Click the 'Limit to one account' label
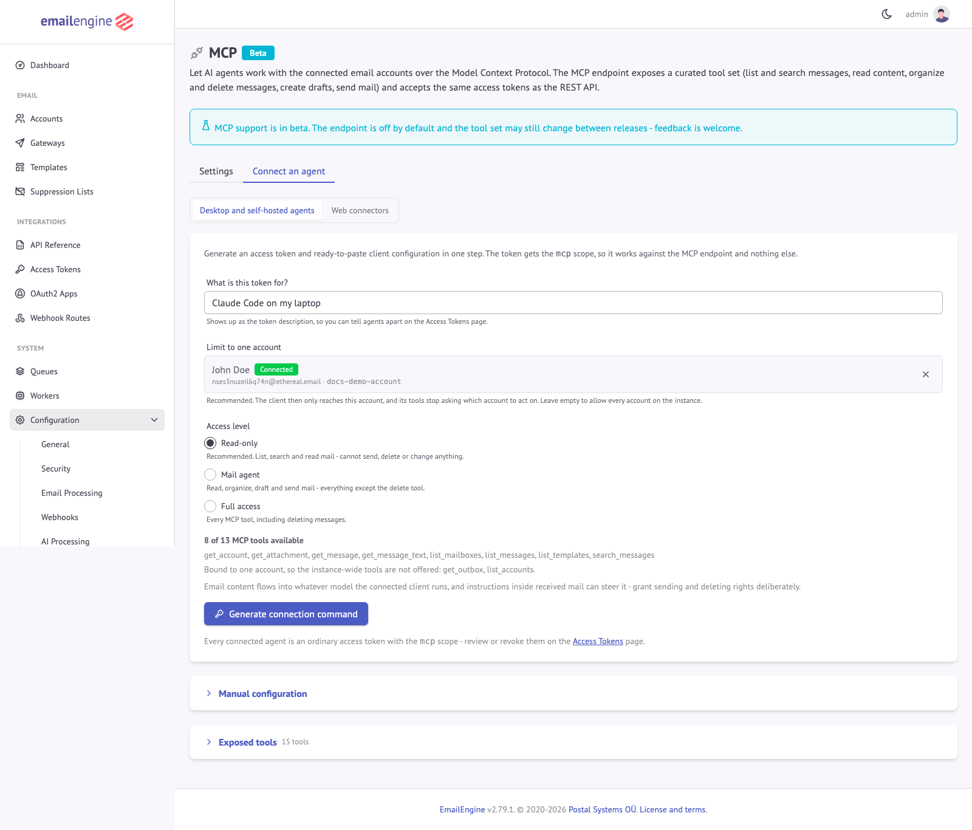Screen dimensions: 972x830 tap(244, 347)
